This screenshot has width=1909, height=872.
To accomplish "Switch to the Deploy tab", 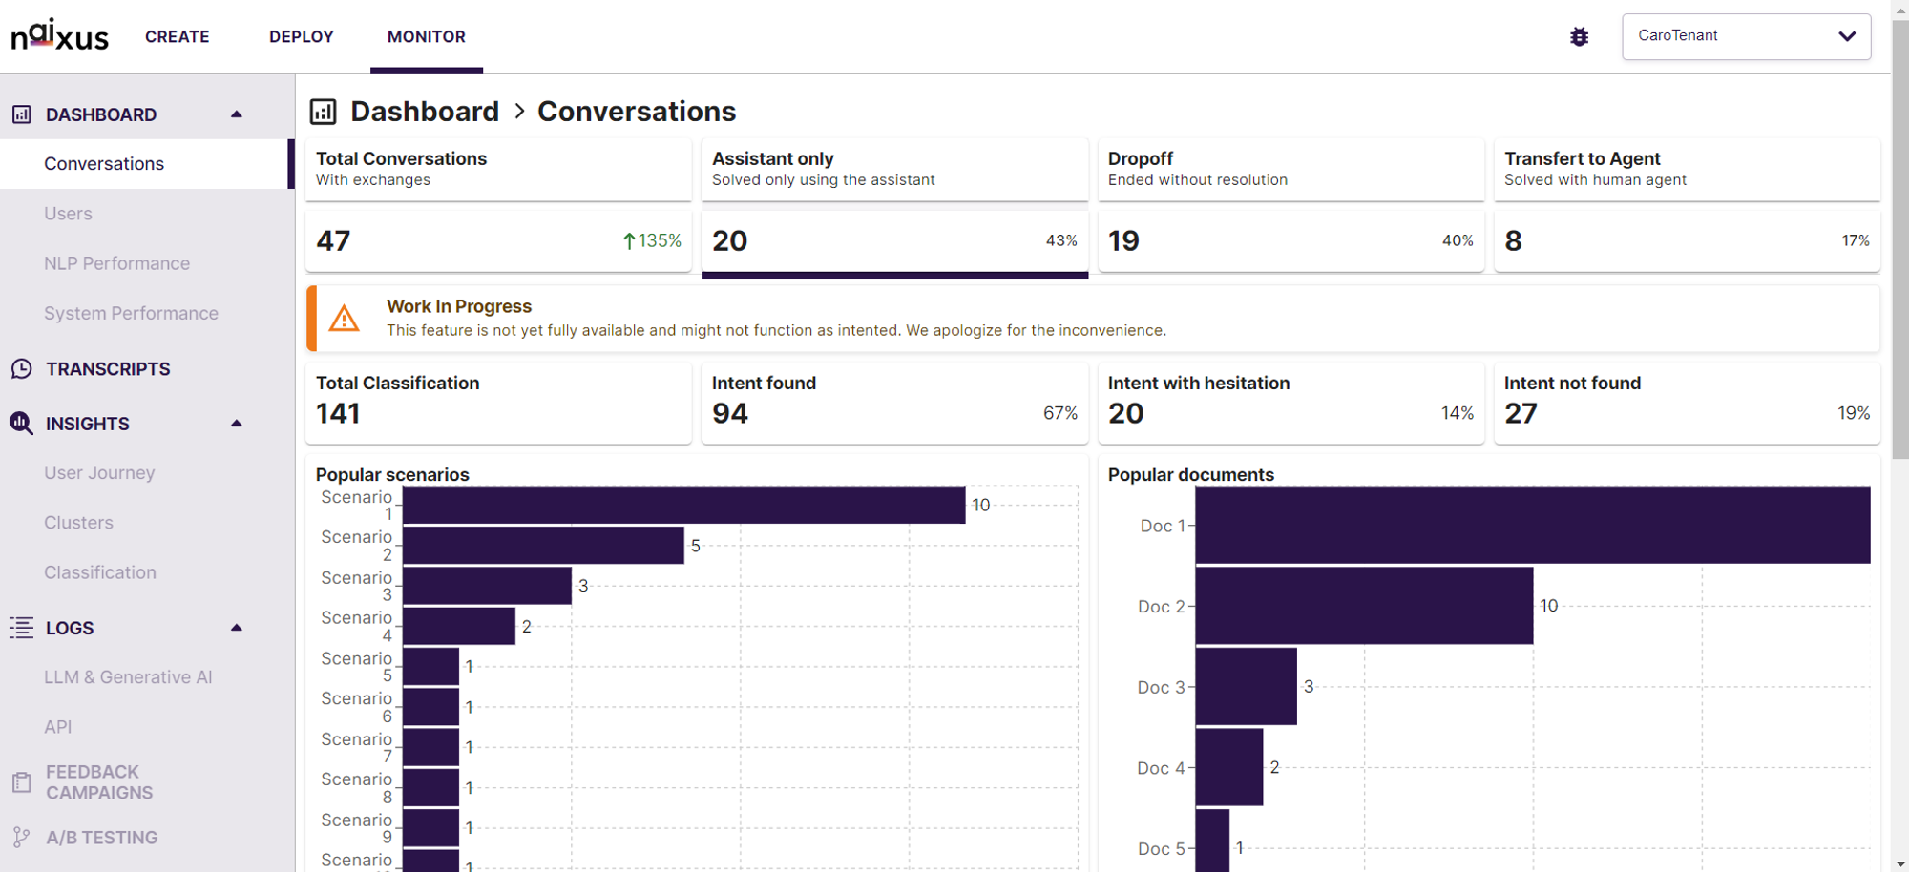I will (x=302, y=36).
